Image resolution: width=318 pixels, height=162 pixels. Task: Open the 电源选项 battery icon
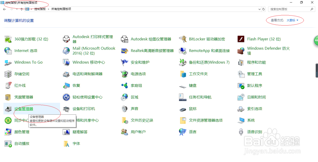point(124,74)
